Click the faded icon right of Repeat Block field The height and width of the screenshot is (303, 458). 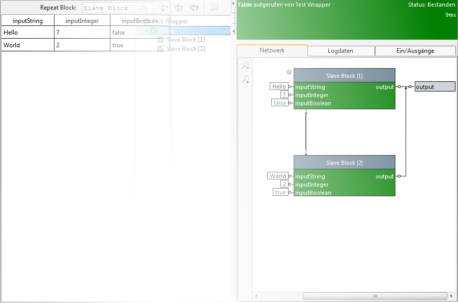[x=143, y=8]
